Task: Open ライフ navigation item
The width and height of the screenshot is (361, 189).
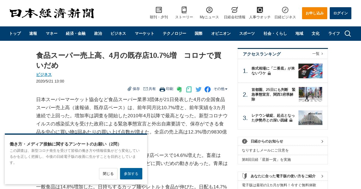Action: [334, 34]
